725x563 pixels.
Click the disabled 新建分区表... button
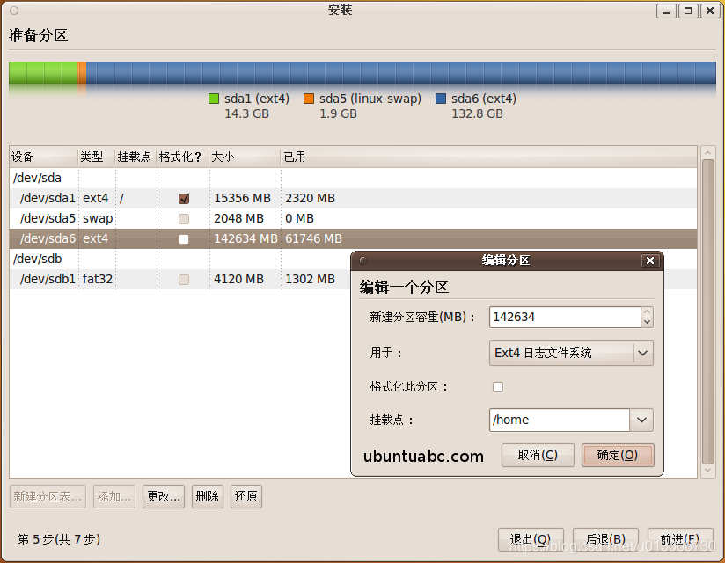tap(48, 496)
